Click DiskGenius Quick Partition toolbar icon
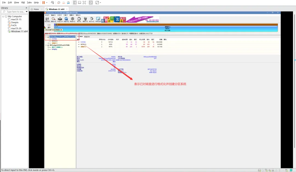 tap(66, 19)
